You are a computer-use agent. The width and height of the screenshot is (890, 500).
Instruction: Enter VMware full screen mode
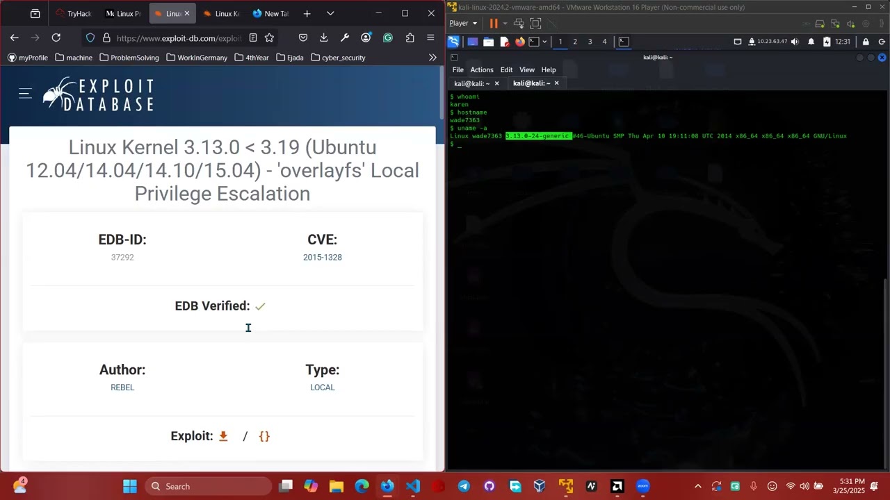[x=535, y=23]
